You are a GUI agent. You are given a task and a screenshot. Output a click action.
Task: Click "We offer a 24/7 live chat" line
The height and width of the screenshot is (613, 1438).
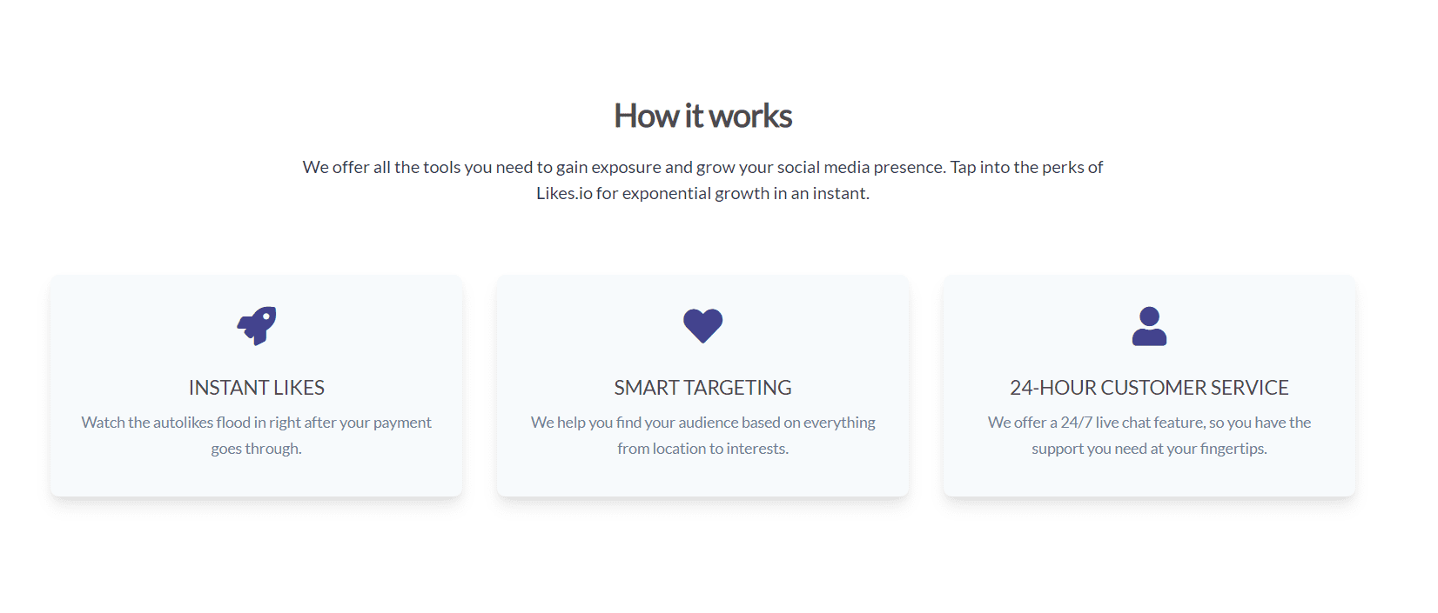click(1149, 423)
